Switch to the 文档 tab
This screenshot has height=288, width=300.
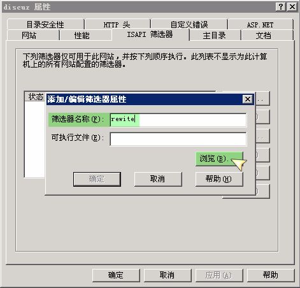coord(264,35)
